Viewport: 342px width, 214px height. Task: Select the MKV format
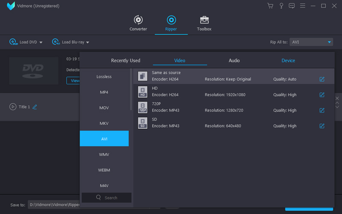coord(104,123)
